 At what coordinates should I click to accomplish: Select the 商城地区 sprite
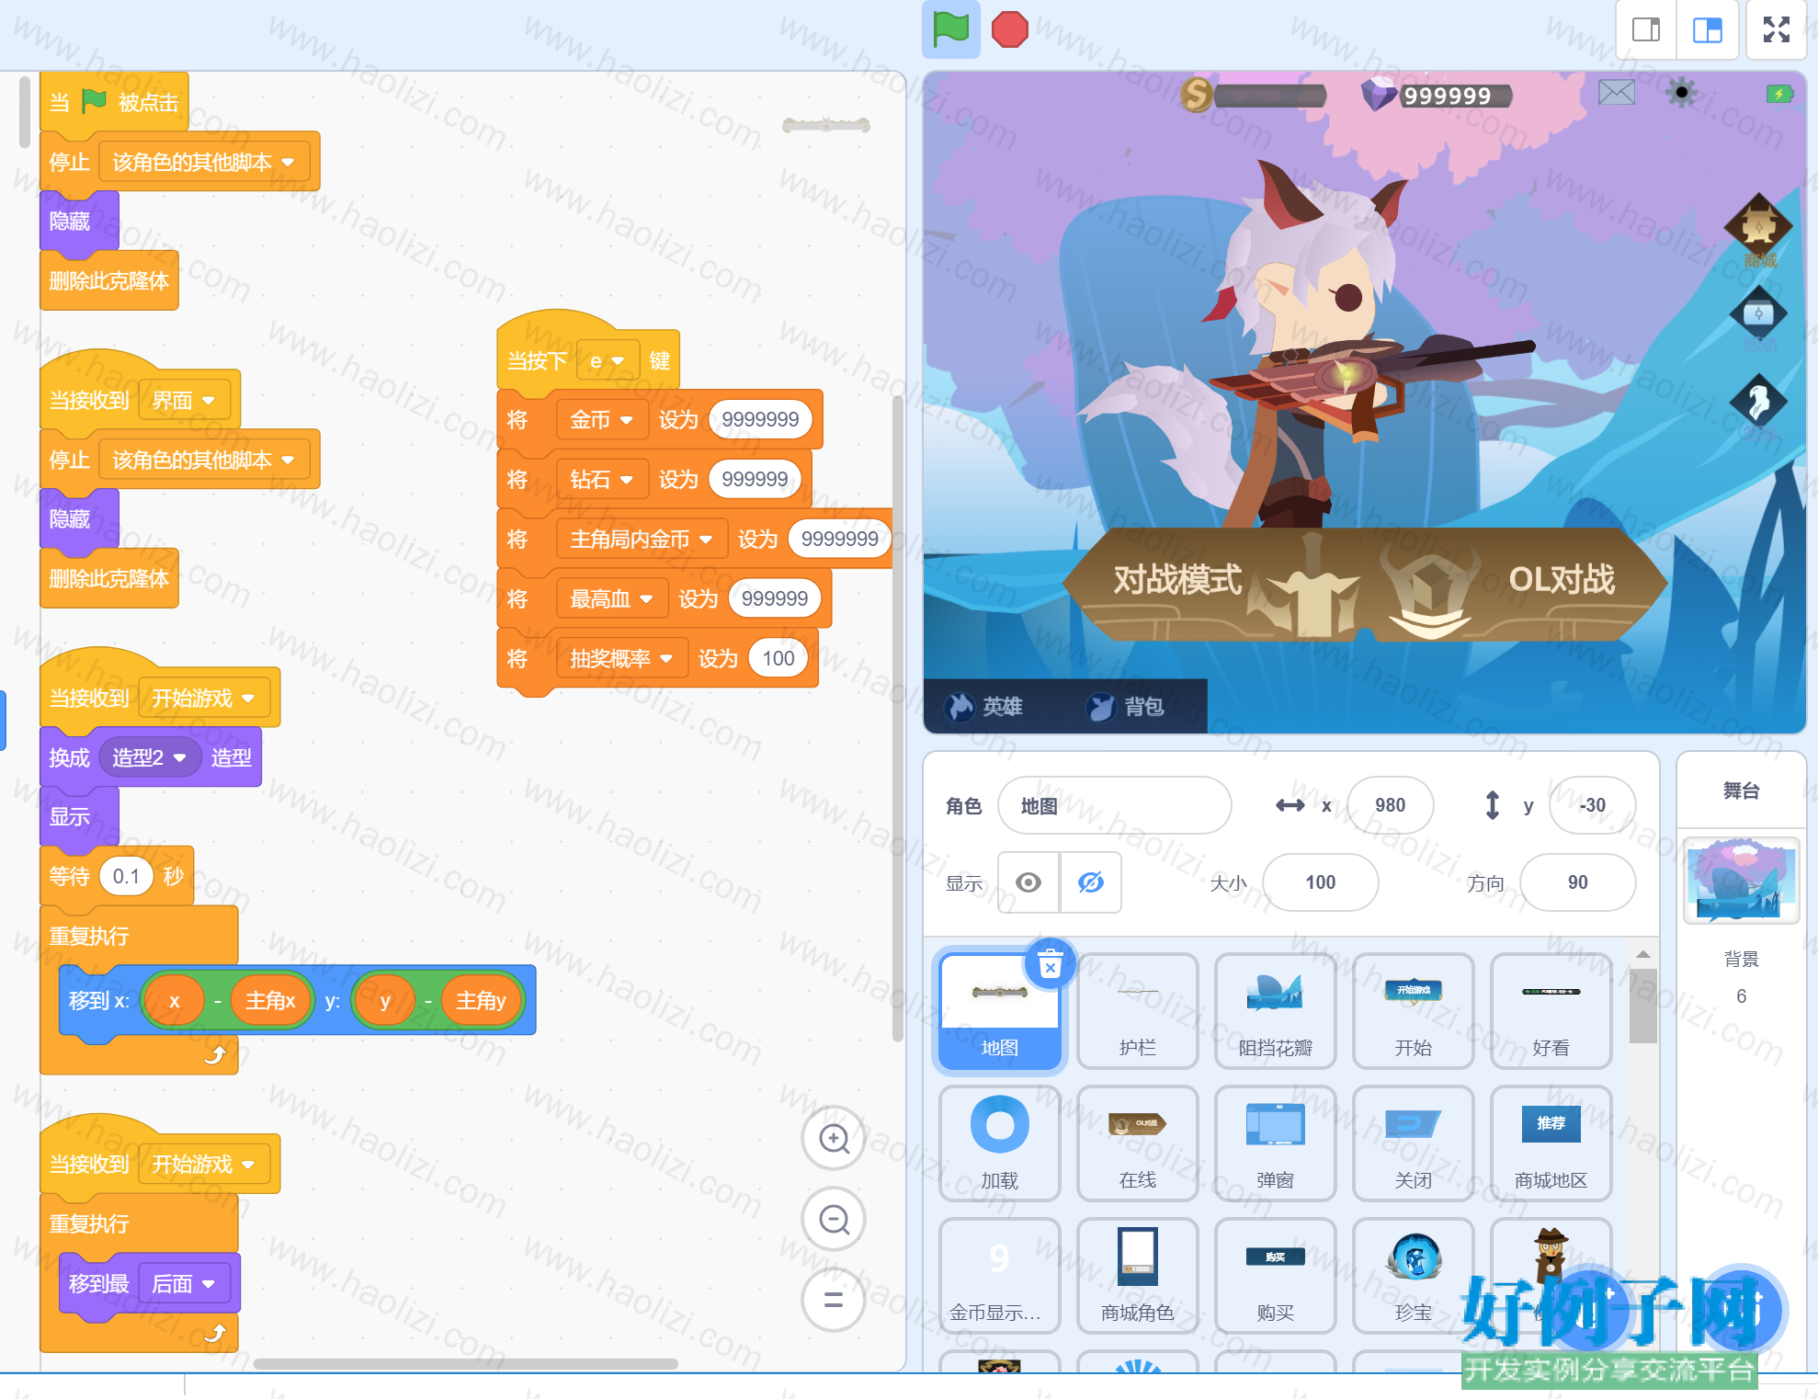[1551, 1143]
